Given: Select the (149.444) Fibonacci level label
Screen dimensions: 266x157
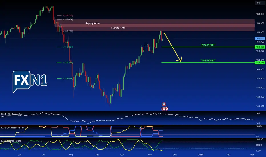Looking at the screenshot, I should coord(68,63).
